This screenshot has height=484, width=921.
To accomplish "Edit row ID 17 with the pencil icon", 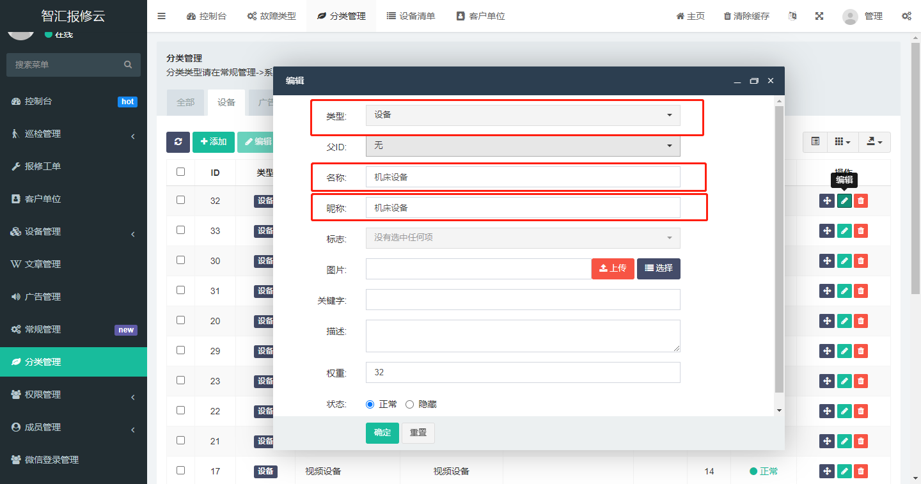I will 844,471.
